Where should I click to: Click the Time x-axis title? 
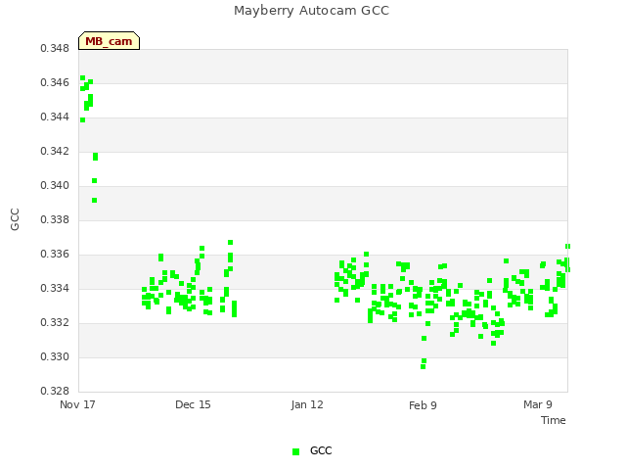click(x=554, y=420)
